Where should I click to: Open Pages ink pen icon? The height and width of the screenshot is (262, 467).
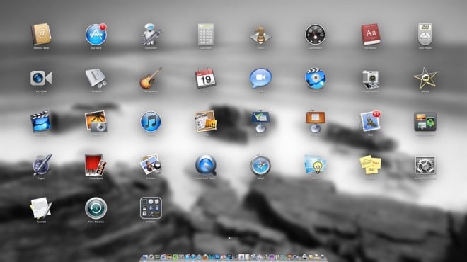(42, 164)
